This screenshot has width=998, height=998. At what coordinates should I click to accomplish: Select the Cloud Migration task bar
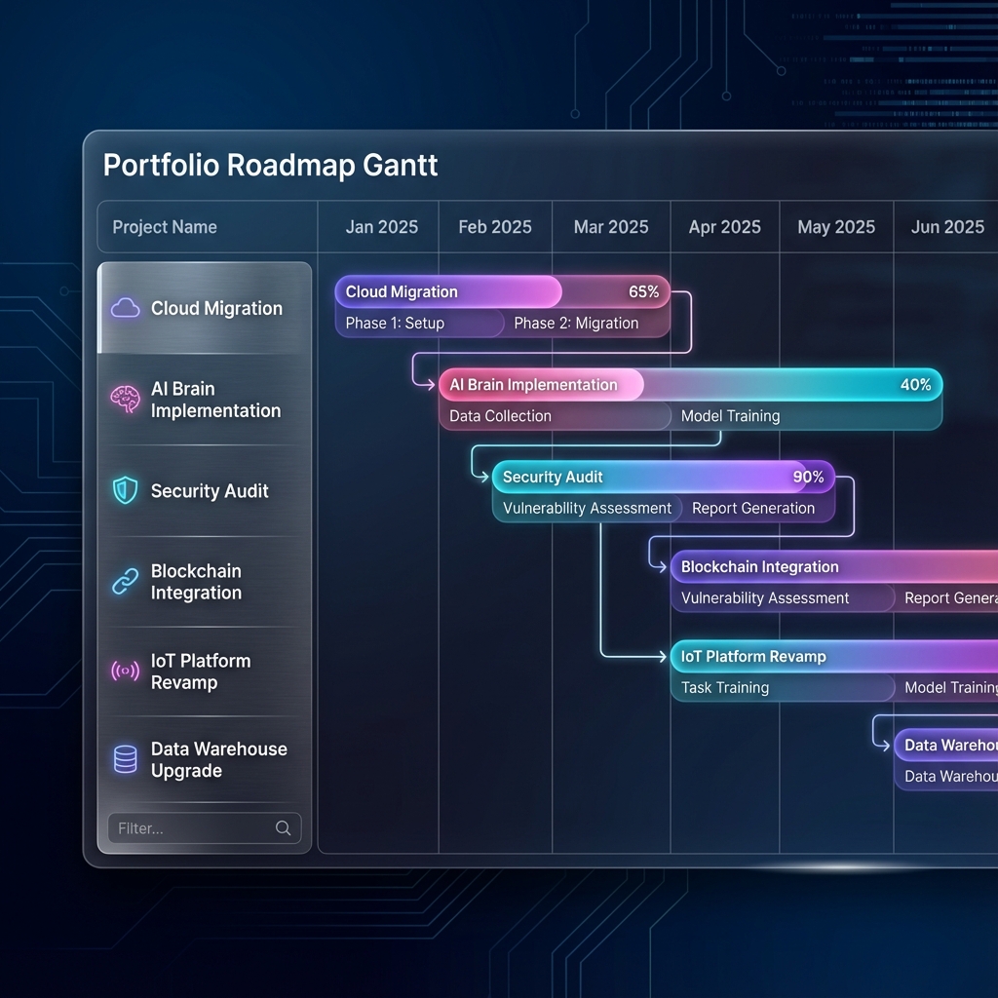pos(448,291)
